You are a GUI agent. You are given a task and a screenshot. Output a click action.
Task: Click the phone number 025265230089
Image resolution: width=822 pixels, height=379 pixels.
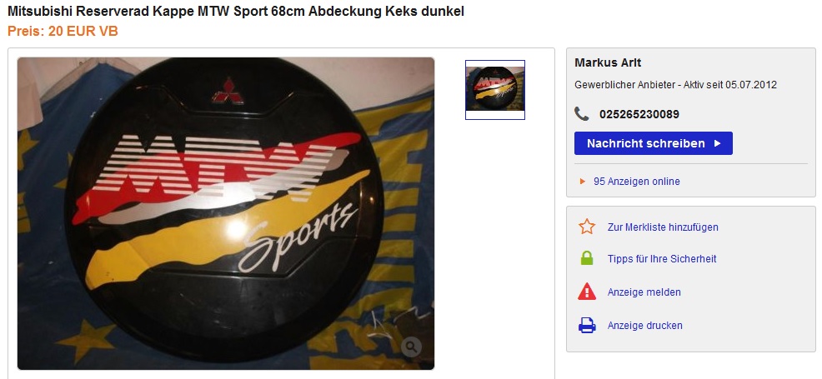coord(639,114)
